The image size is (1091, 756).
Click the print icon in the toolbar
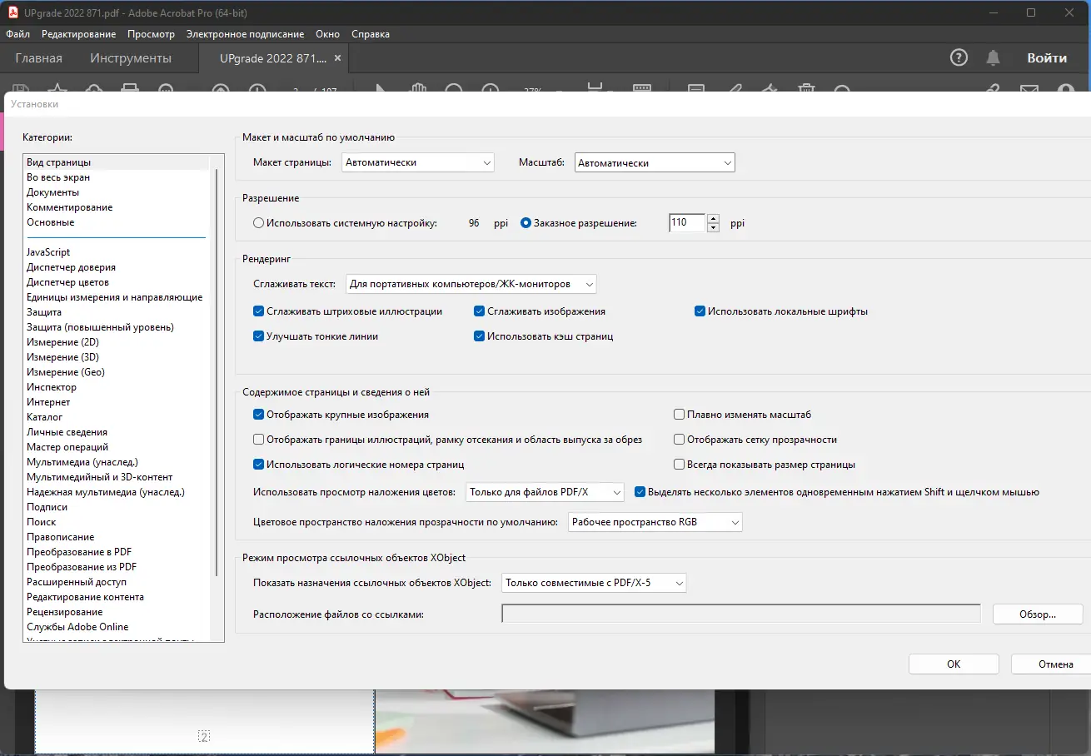129,89
